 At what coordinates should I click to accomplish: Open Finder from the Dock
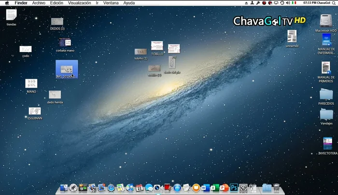(x=64, y=188)
